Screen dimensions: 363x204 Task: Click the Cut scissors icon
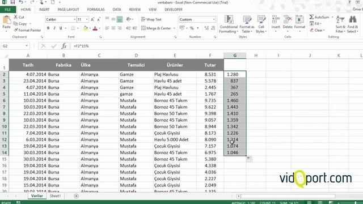point(16,17)
